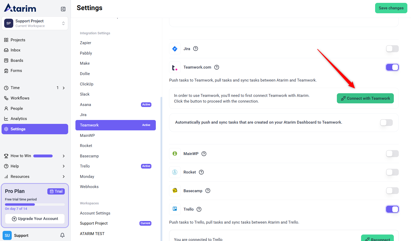Click the Basecamp logo icon
This screenshot has height=241, width=411.
175,191
